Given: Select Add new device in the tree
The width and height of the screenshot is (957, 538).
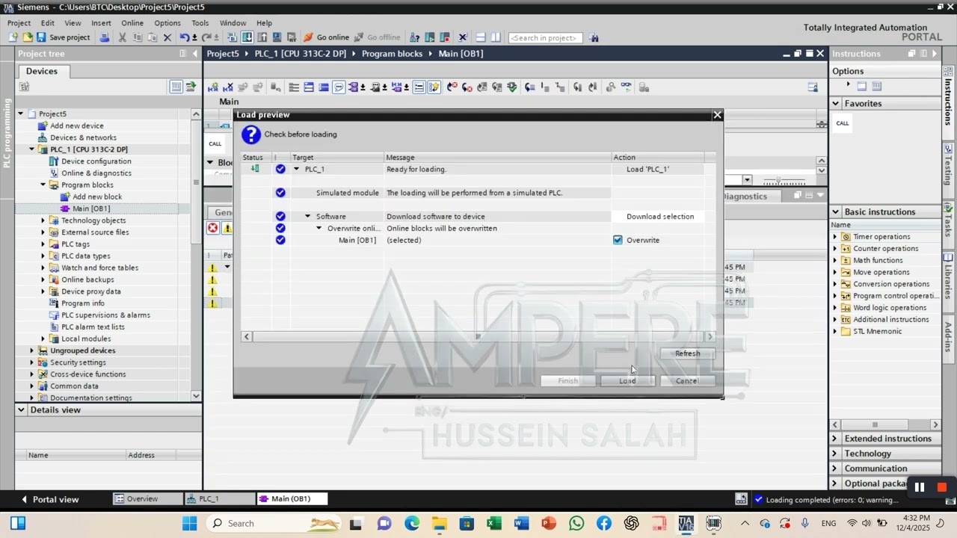Looking at the screenshot, I should coord(76,126).
